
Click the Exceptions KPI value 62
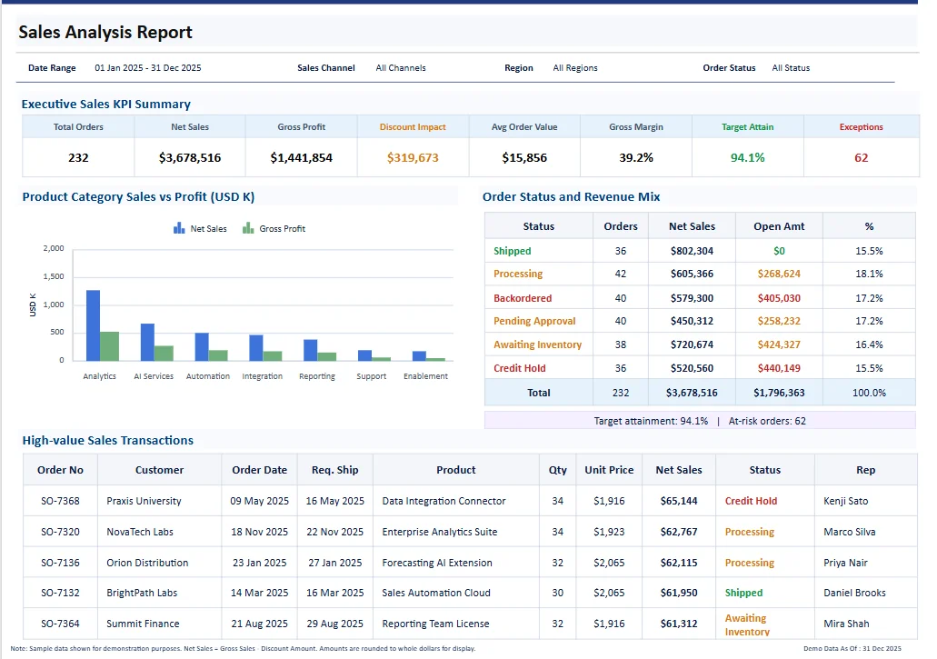pyautogui.click(x=861, y=158)
